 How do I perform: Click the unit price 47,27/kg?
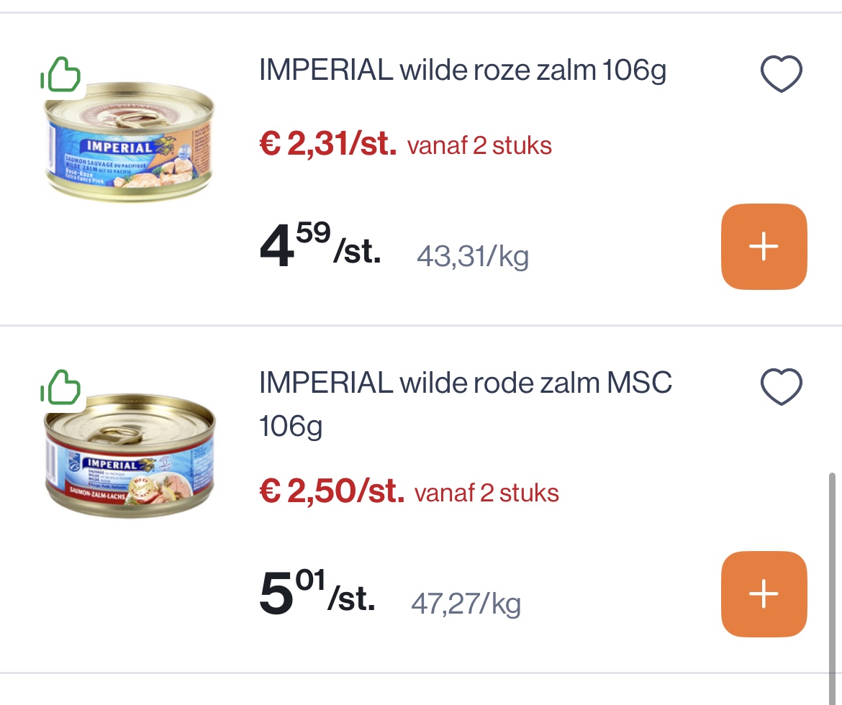[x=465, y=603]
